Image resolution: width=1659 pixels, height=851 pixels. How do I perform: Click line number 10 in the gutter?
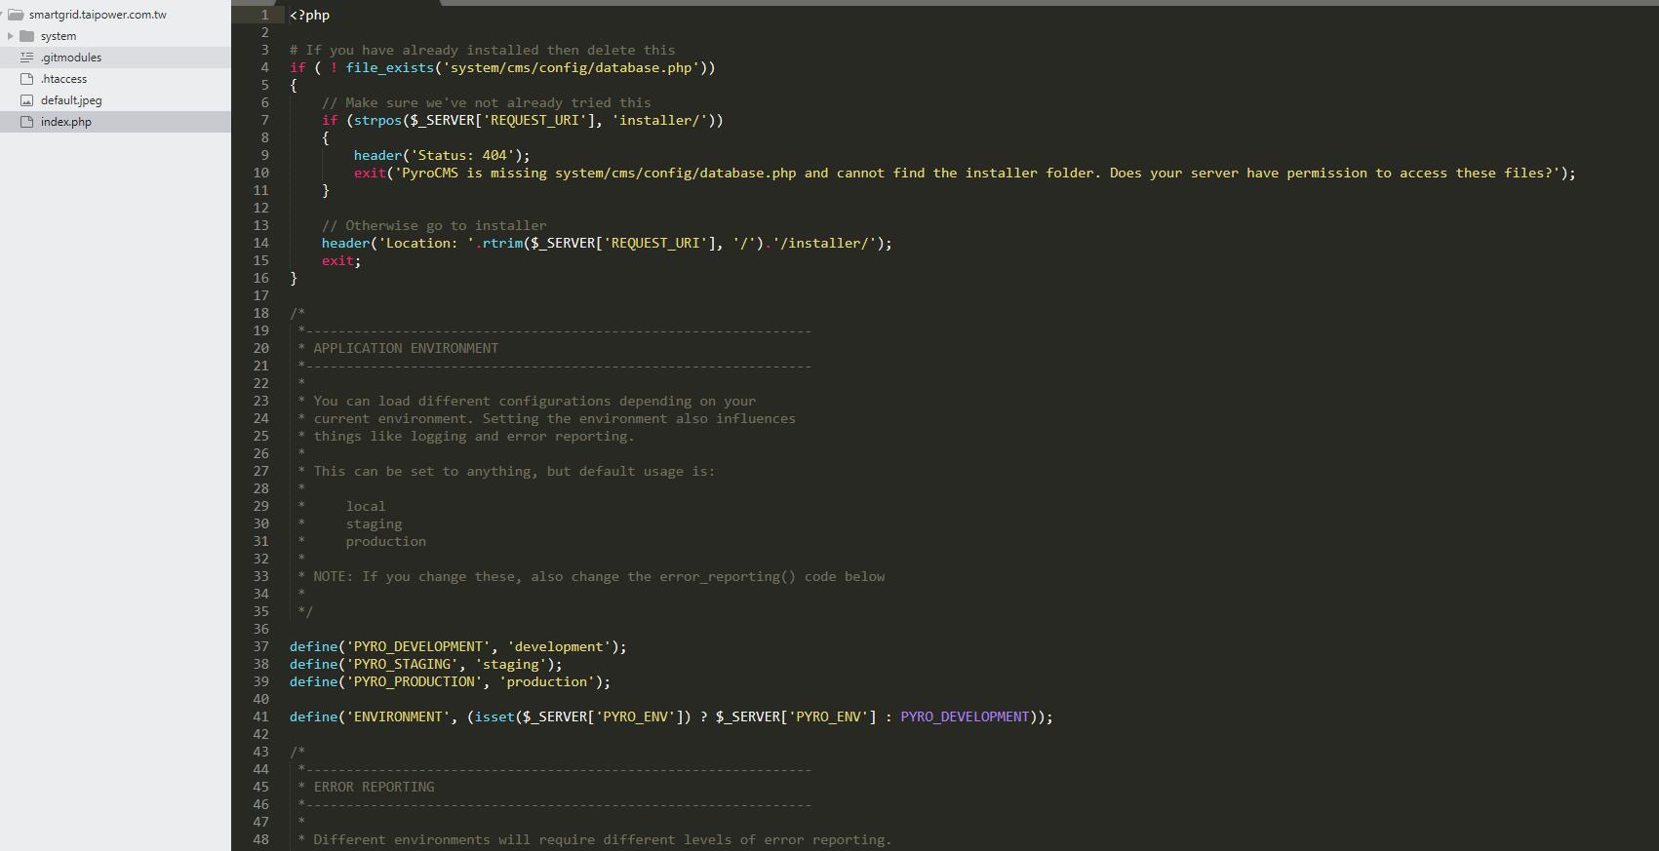pyautogui.click(x=260, y=173)
